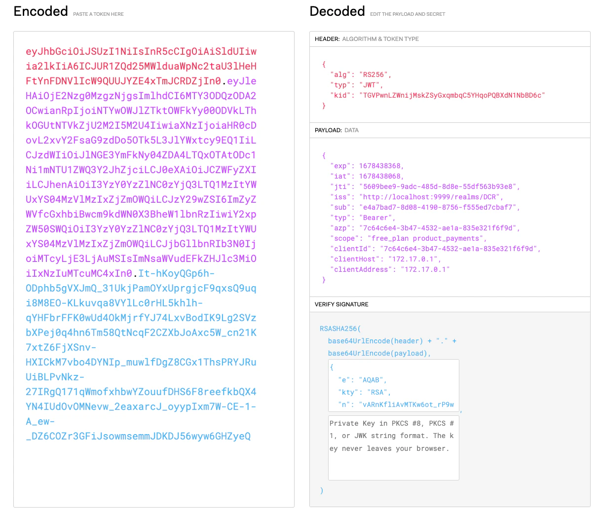Click the "n" modulus line in JWK

pos(396,405)
